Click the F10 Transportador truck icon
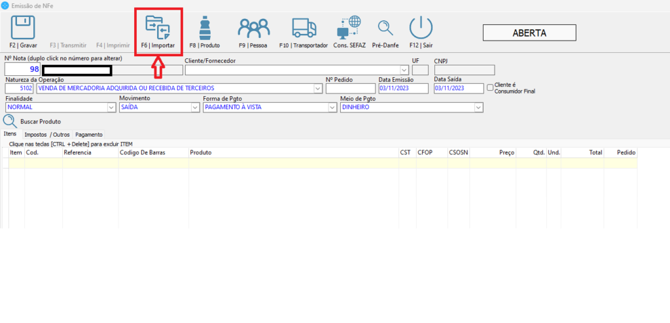Image resolution: width=670 pixels, height=323 pixels. point(303,28)
